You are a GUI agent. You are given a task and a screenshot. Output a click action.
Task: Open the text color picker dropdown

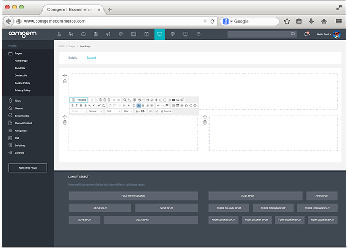(x=137, y=111)
